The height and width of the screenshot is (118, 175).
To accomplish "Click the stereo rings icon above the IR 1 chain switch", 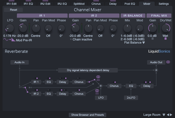I will [x=98, y=77].
